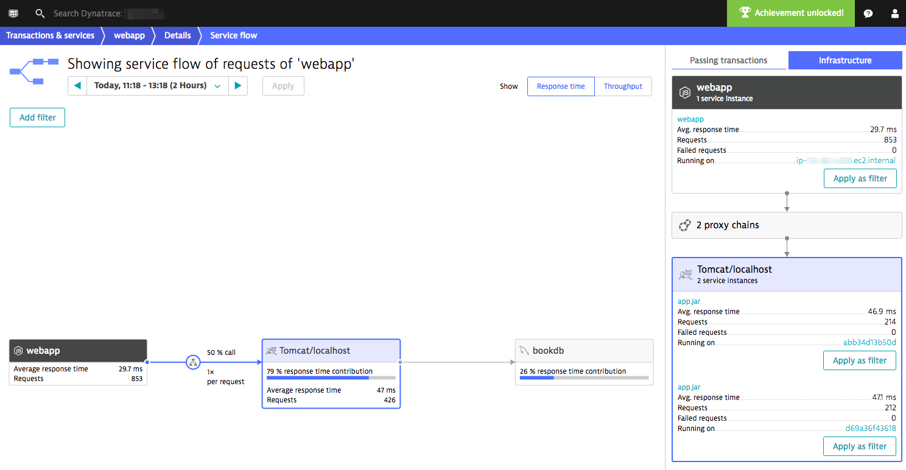The image size is (906, 470).
Task: Click the service flow page title
Action: [211, 64]
